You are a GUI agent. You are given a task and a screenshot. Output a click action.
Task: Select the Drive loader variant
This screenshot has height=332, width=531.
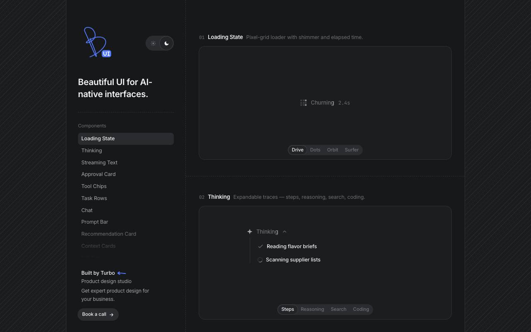[297, 150]
